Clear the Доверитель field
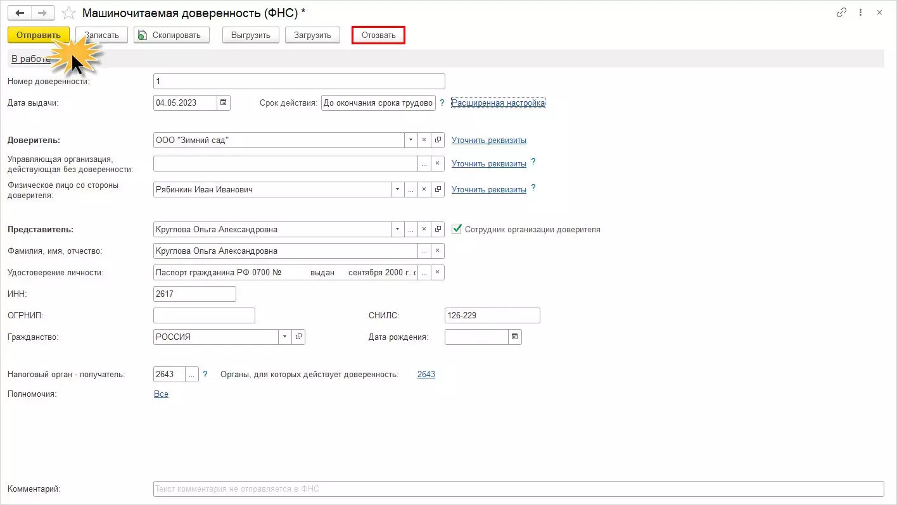 pos(424,140)
